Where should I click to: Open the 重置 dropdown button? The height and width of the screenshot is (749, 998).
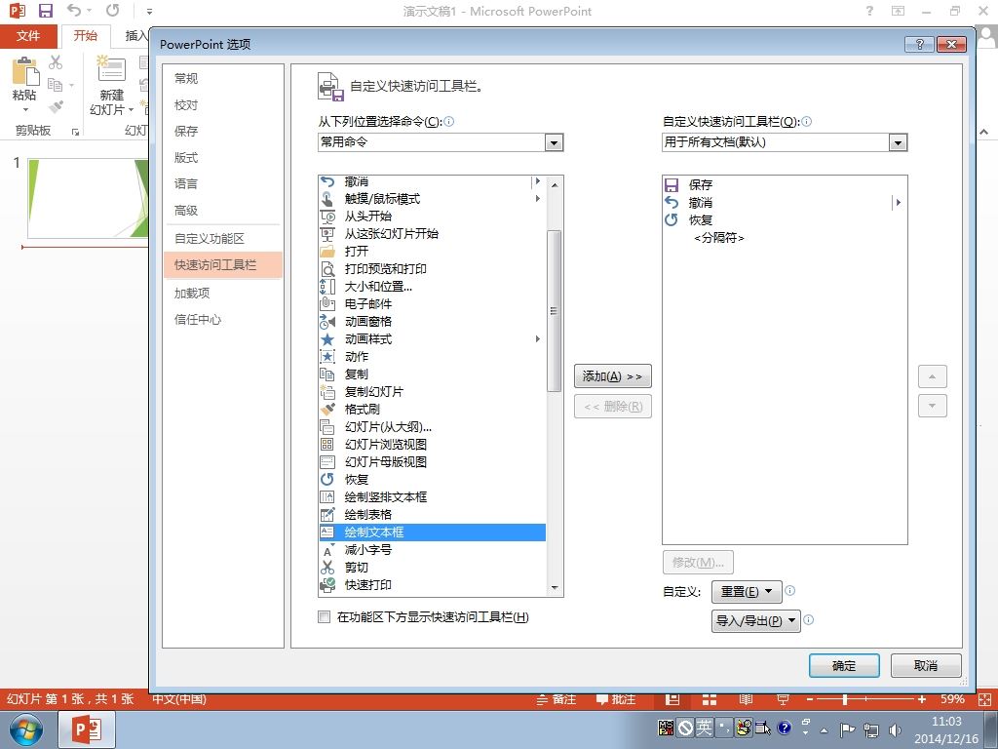pyautogui.click(x=746, y=592)
